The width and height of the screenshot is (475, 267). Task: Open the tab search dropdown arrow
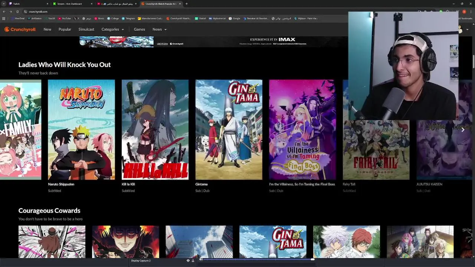(x=3, y=4)
